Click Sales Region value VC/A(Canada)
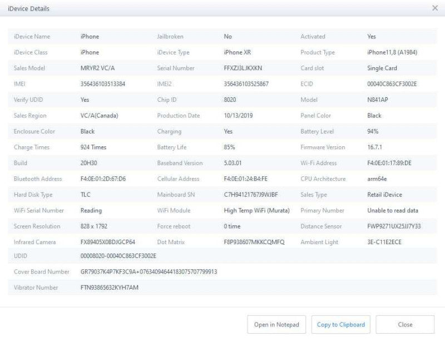The width and height of the screenshot is (445, 342). pyautogui.click(x=100, y=116)
